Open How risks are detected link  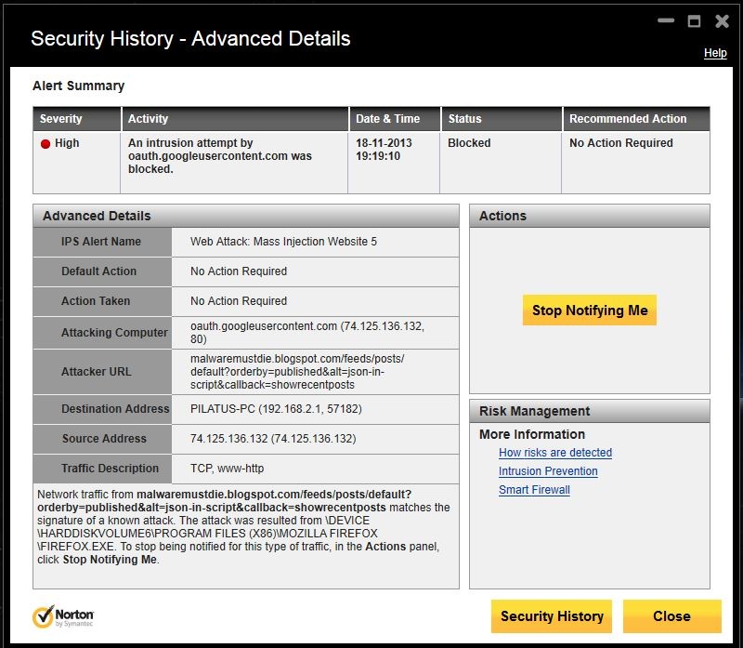click(x=555, y=453)
